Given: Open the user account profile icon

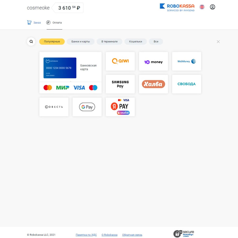Looking at the screenshot, I should click(212, 7).
